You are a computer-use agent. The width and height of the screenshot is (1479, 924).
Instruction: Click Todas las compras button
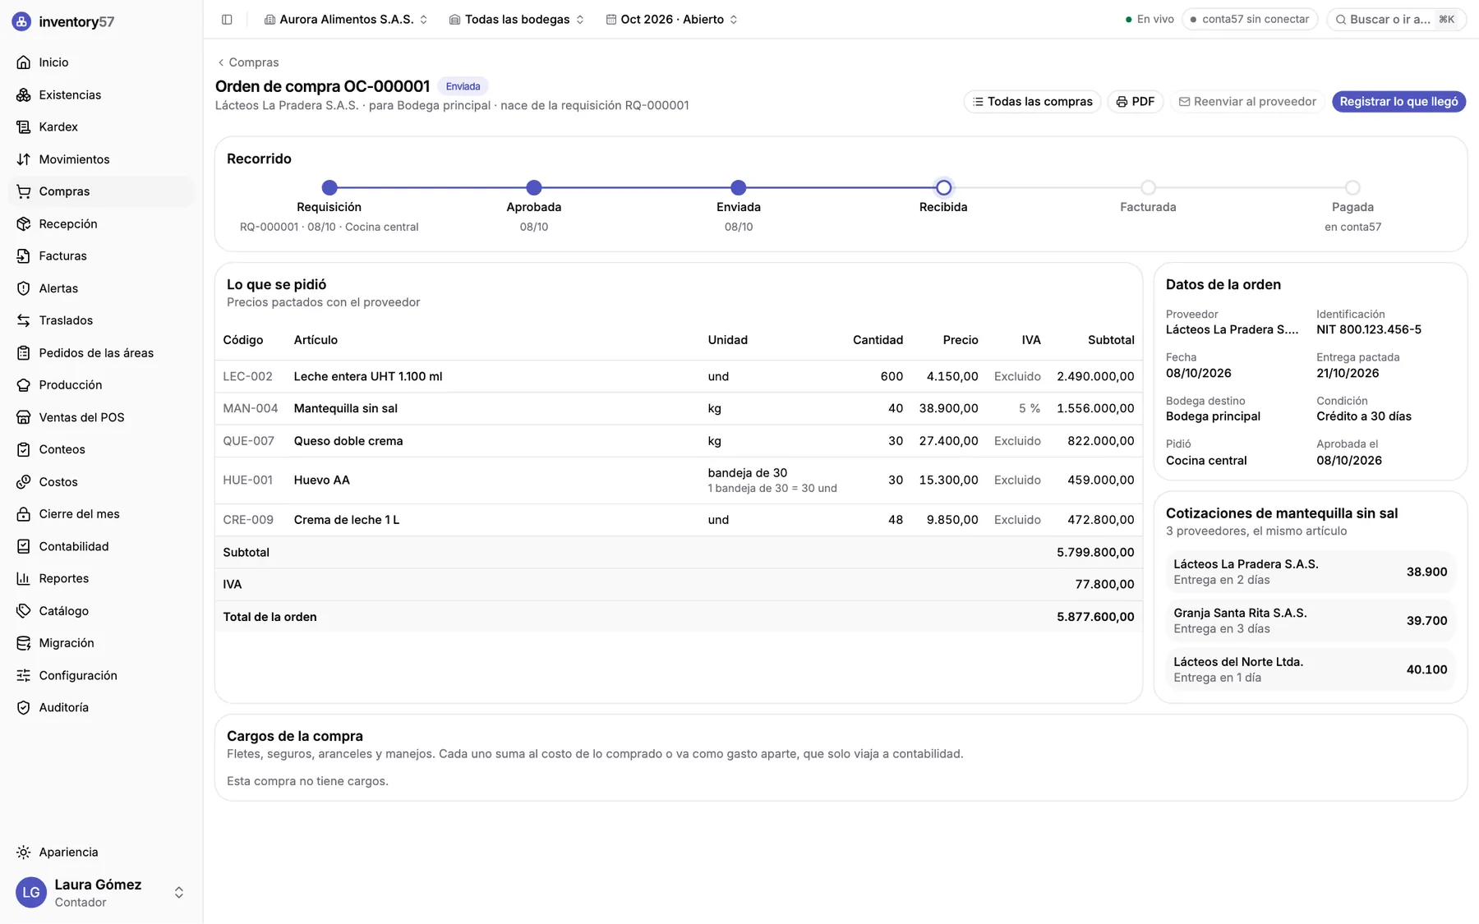pos(1032,102)
